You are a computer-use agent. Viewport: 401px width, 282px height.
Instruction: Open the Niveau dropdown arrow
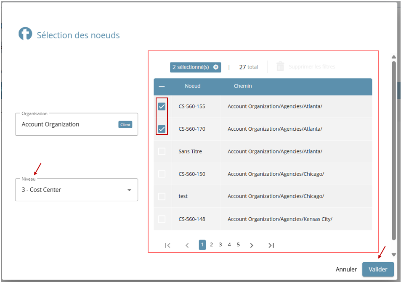129,190
